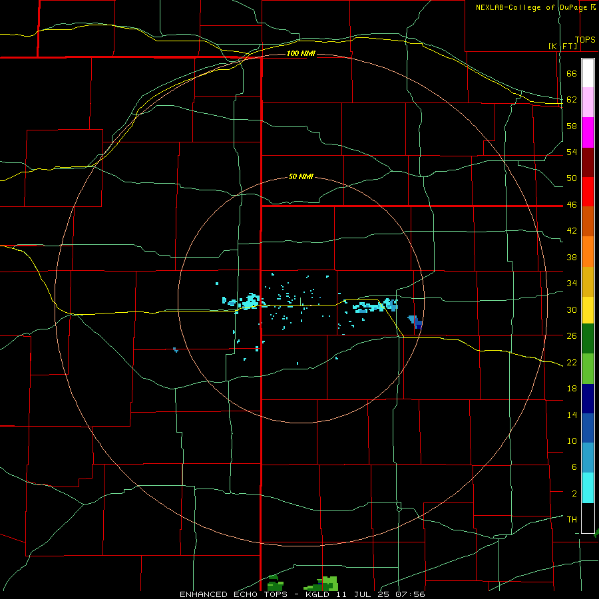
Task: Click the "ENHANCED ECHO TOPS" product title
Action: 234,594
